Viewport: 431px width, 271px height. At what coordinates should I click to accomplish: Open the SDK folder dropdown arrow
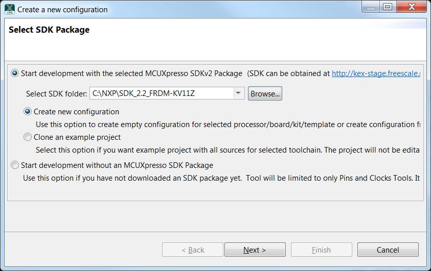(238, 93)
